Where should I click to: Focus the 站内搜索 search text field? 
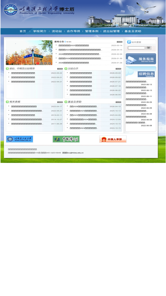[x=136, y=48]
